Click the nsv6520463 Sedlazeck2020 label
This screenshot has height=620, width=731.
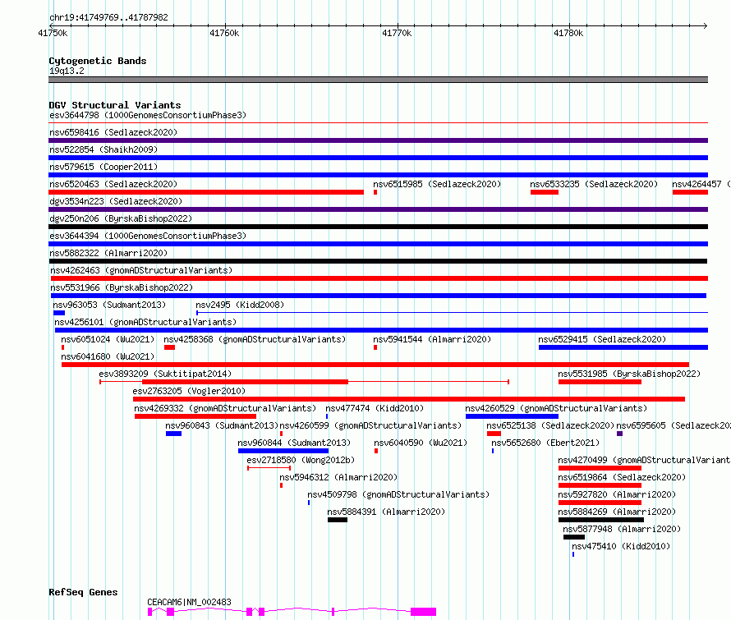pos(113,184)
